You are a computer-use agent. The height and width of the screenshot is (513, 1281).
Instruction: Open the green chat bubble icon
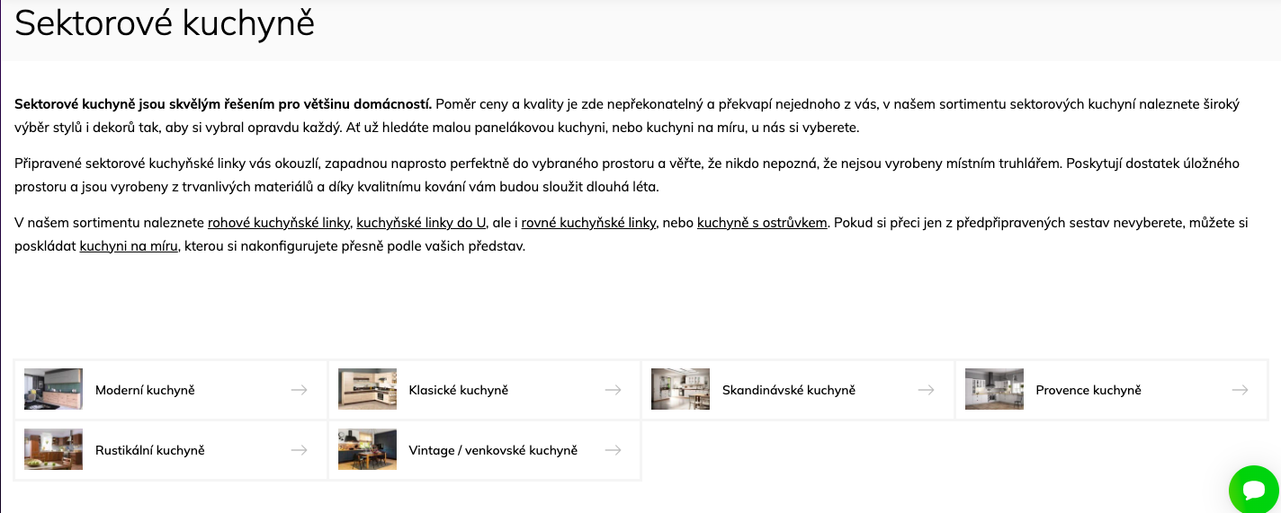tap(1254, 490)
